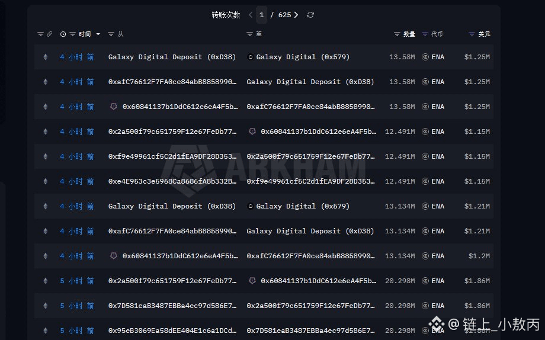Open sender address 0xe4E953c3e5968Ca8686fA8b332B
545x340 pixels.
172,181
